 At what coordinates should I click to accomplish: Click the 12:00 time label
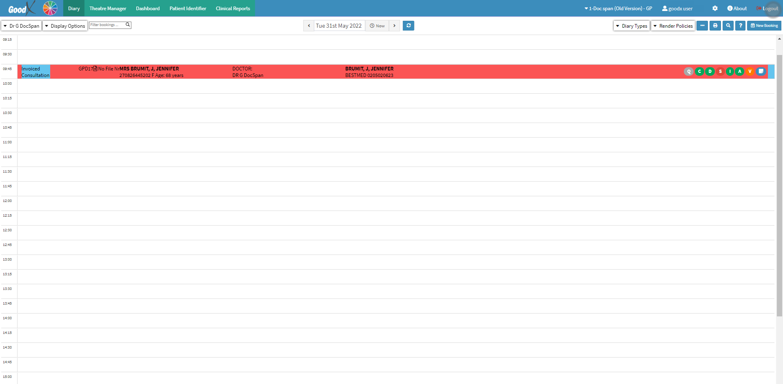(x=7, y=201)
